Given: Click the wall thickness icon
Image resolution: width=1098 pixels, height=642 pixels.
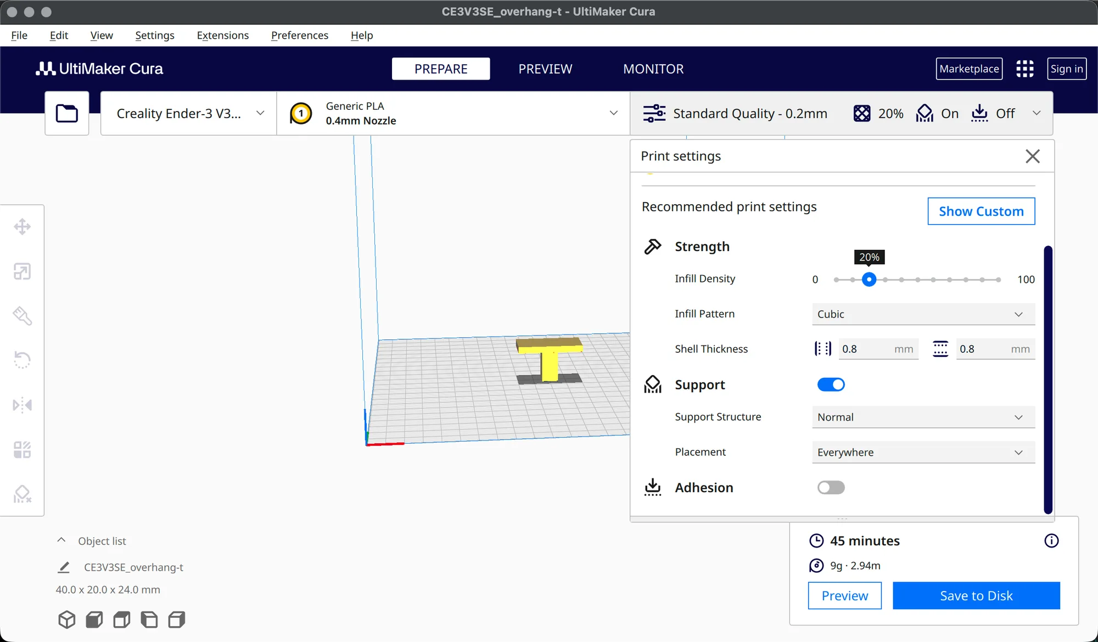Looking at the screenshot, I should click(x=822, y=349).
